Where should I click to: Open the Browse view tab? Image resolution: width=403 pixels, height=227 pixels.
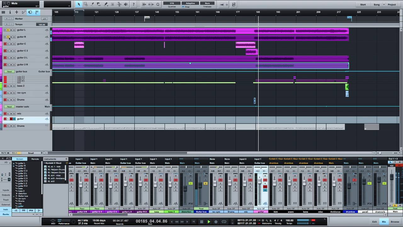click(x=395, y=222)
